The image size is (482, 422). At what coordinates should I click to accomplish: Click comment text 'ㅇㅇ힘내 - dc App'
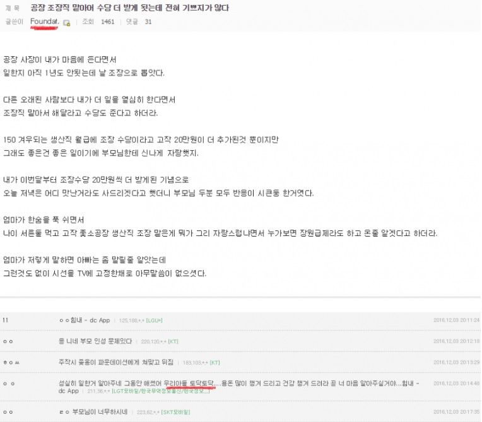[x=85, y=320]
